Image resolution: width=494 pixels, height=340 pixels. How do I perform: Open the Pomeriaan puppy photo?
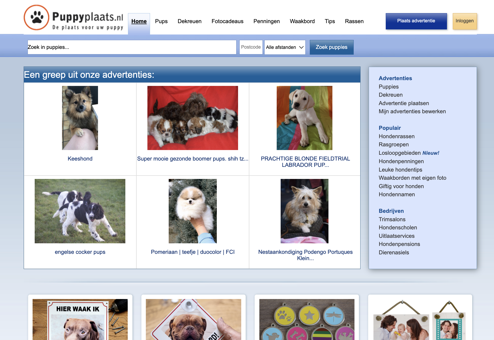pyautogui.click(x=193, y=211)
